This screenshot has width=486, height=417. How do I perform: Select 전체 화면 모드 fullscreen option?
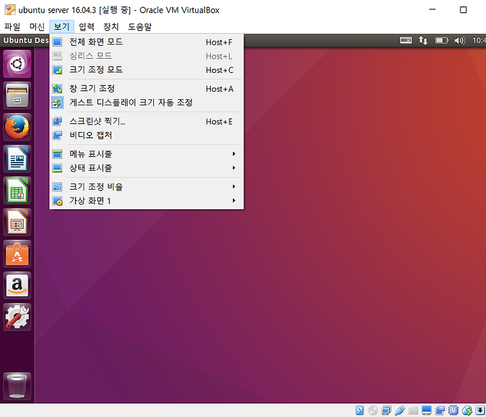(146, 42)
